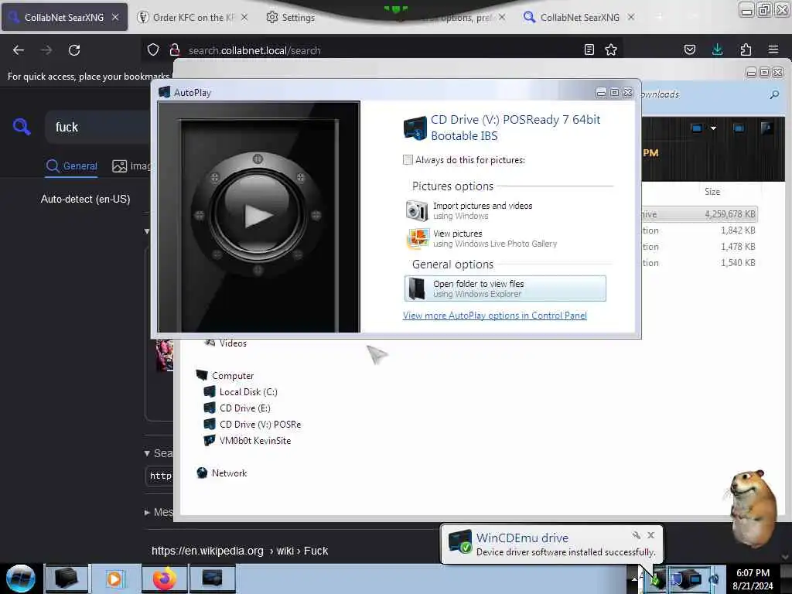Viewport: 792px width, 594px height.
Task: Choose Open folder to view files
Action: click(x=505, y=288)
